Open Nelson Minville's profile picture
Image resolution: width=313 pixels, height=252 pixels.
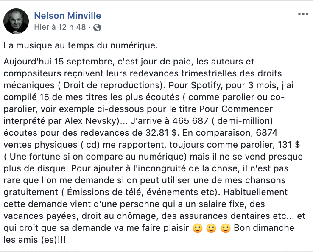coord(16,21)
